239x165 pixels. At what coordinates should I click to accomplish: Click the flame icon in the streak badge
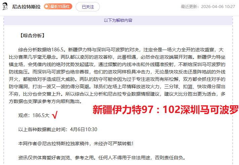point(47,6)
